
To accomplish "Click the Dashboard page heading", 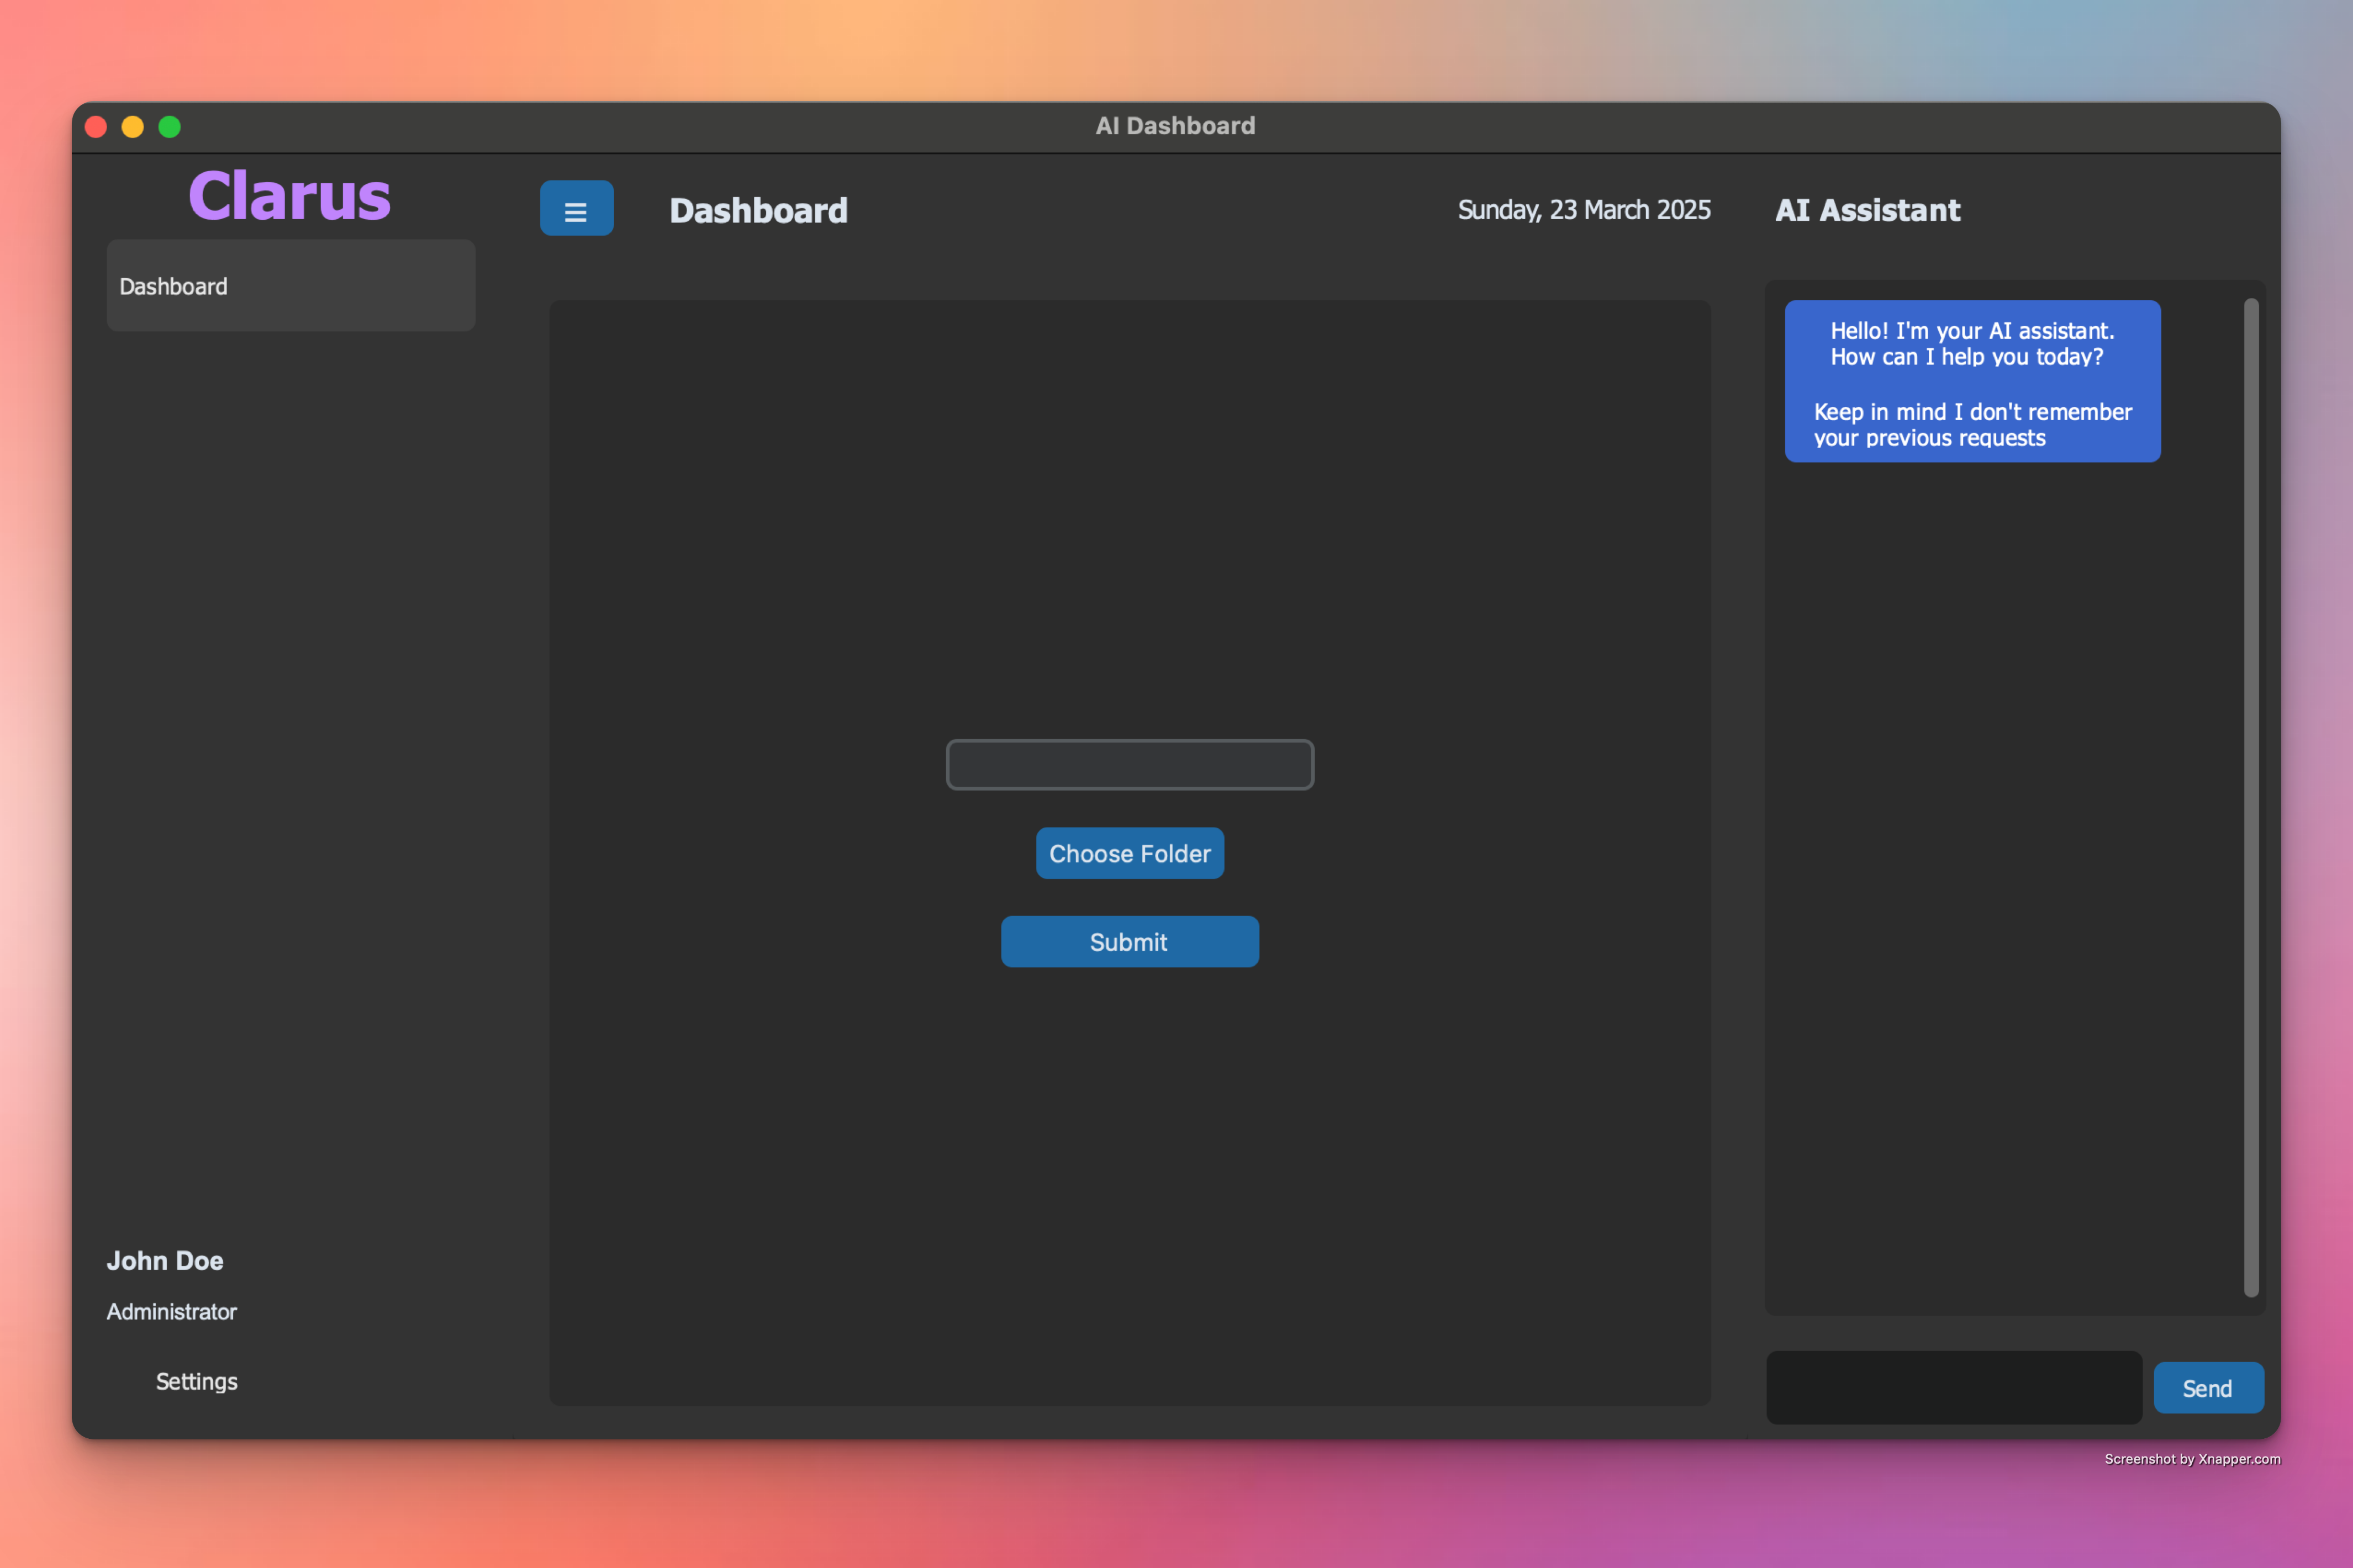I will pyautogui.click(x=758, y=211).
